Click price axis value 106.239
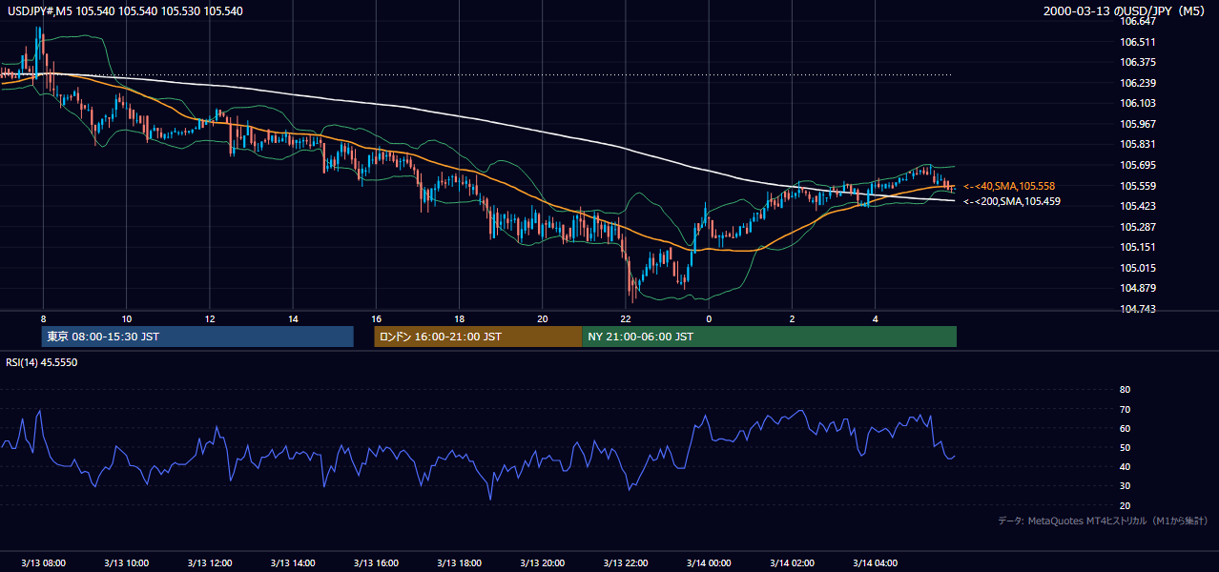Viewport: 1219px width, 572px height. tap(1137, 83)
